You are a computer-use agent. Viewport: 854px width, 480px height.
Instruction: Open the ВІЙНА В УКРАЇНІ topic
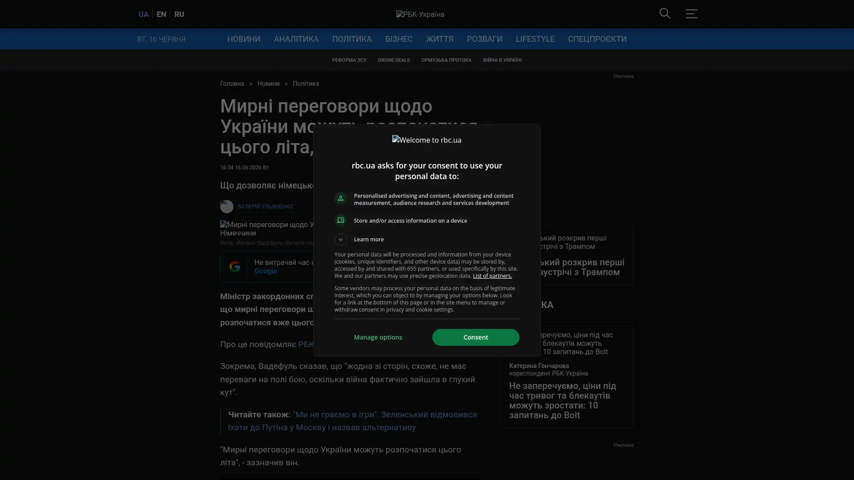(502, 60)
